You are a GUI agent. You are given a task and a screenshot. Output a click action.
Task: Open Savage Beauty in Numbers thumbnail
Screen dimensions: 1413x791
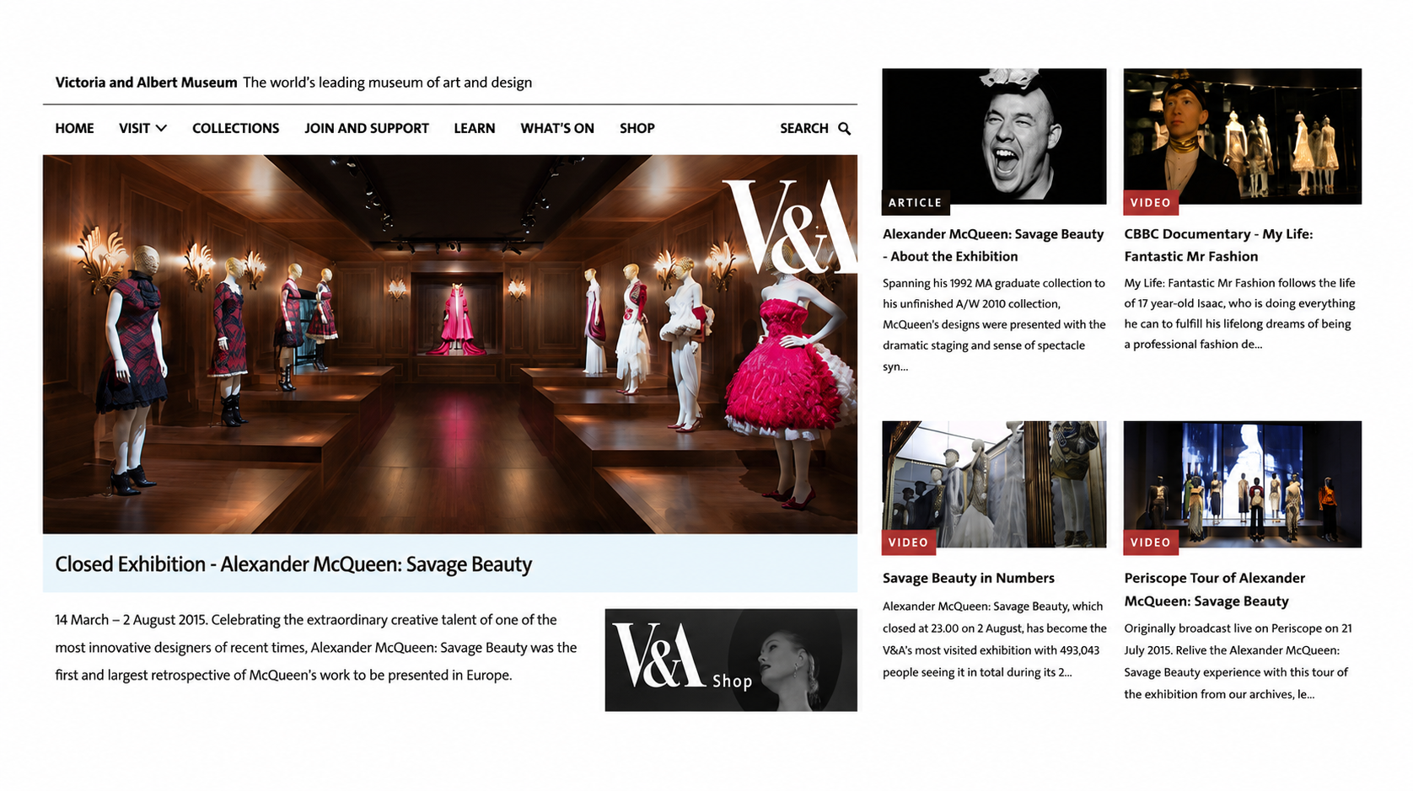(994, 484)
